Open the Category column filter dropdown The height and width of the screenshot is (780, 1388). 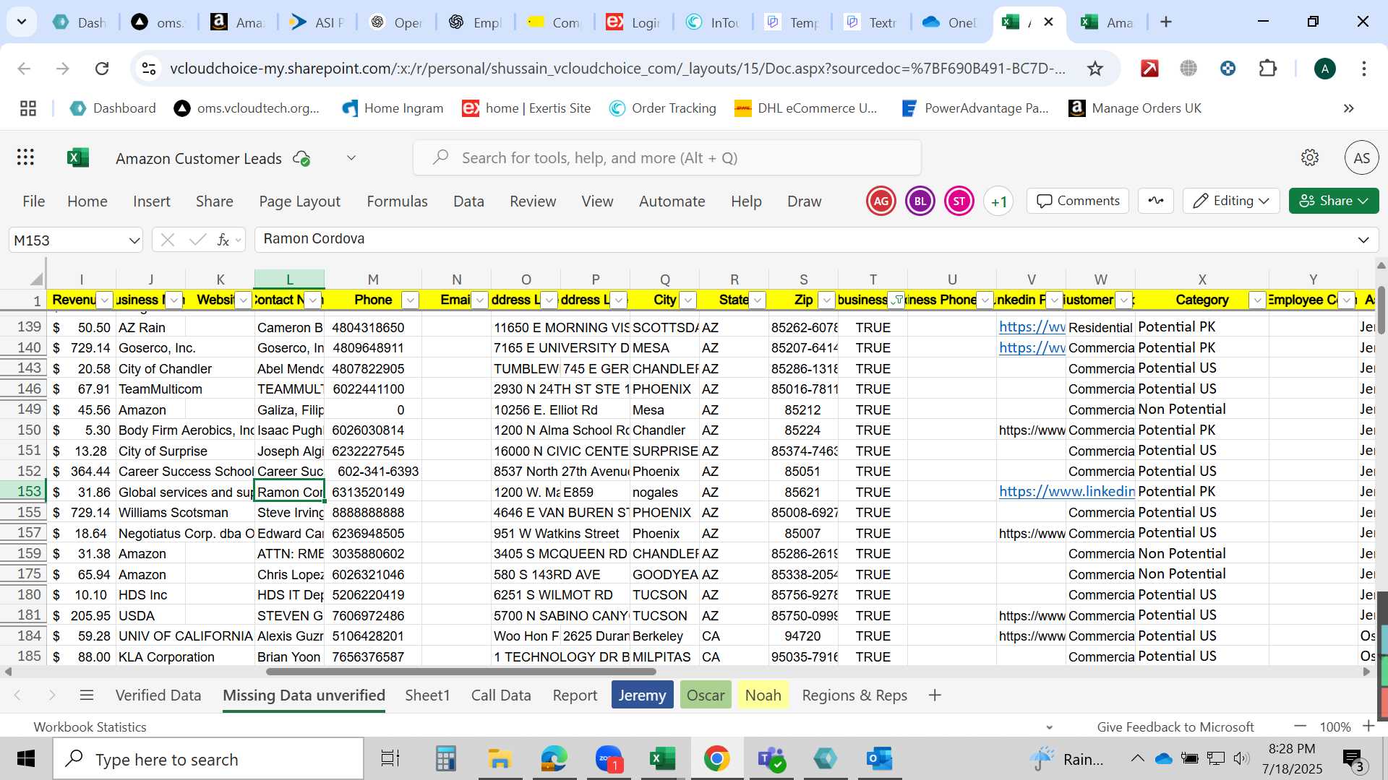click(x=1258, y=300)
